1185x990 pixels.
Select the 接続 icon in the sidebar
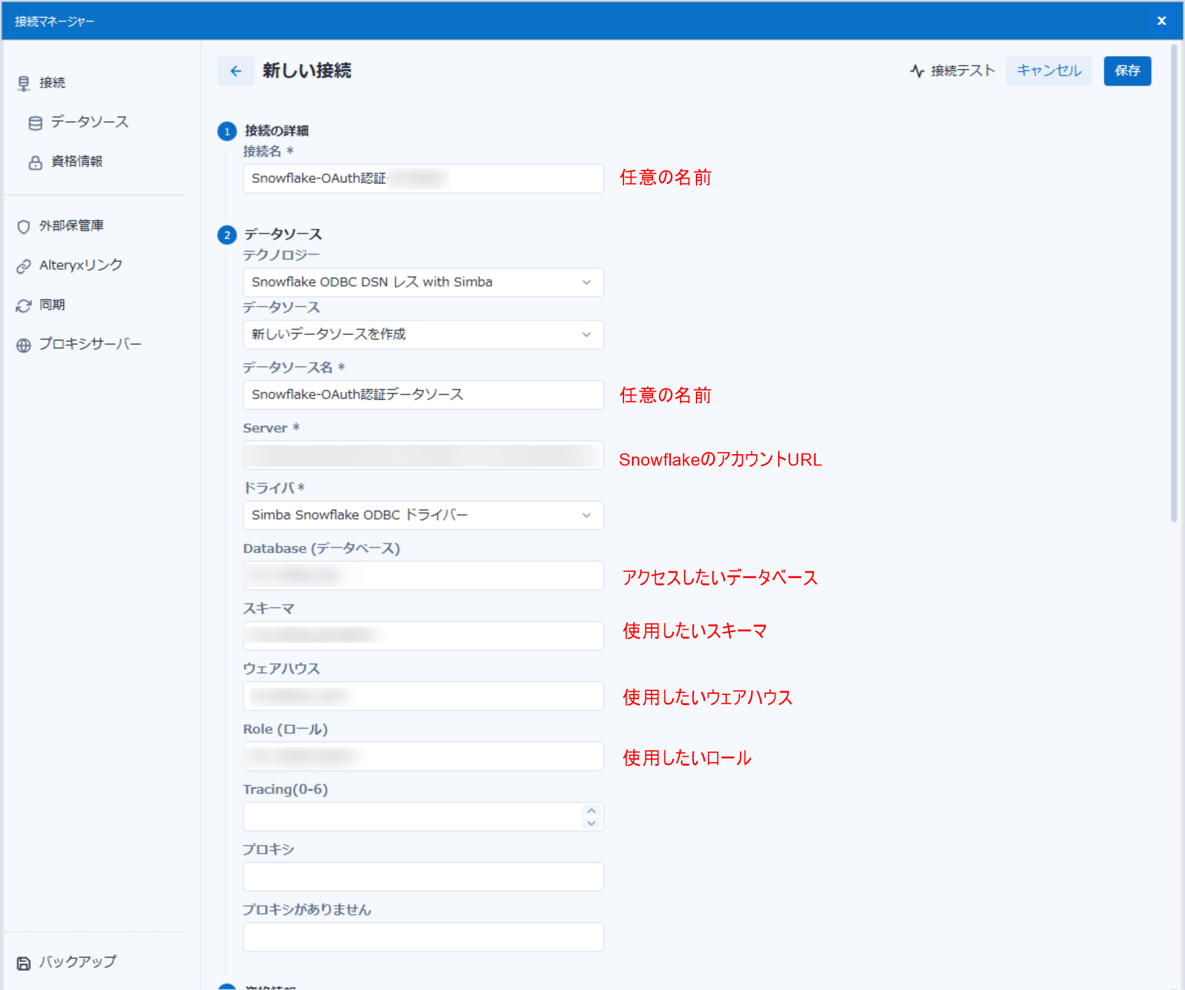click(x=24, y=82)
